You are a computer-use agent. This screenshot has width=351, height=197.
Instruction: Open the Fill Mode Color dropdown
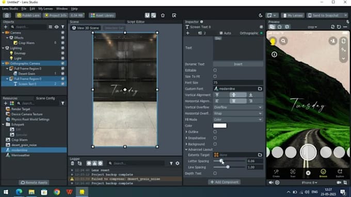[238, 119]
